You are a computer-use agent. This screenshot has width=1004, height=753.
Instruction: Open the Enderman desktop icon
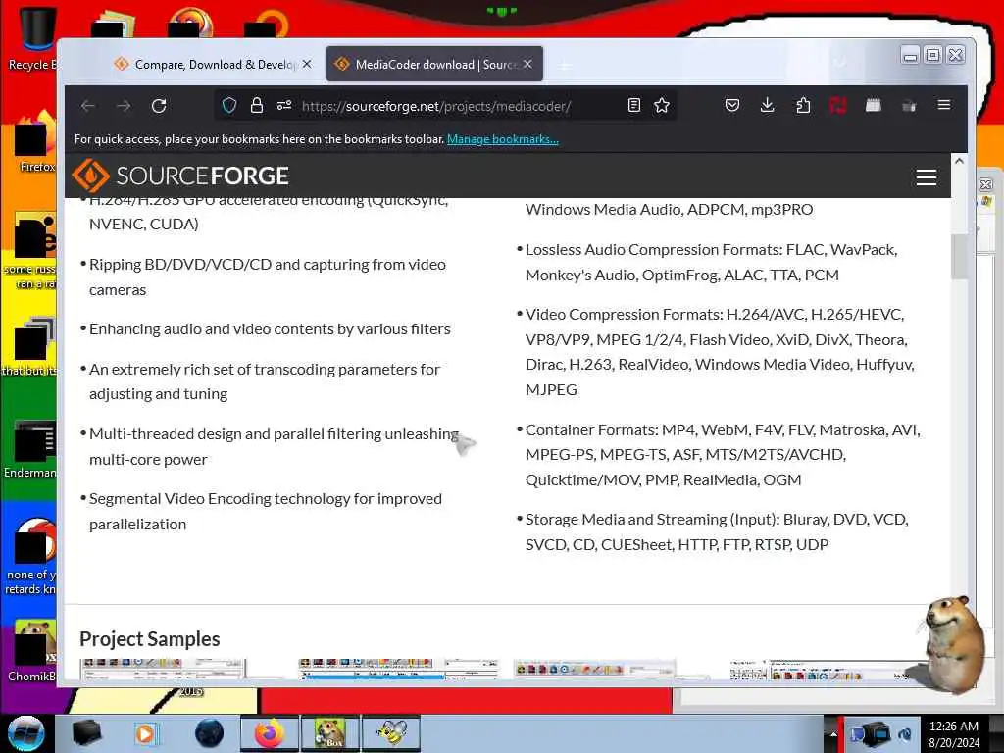[x=30, y=448]
